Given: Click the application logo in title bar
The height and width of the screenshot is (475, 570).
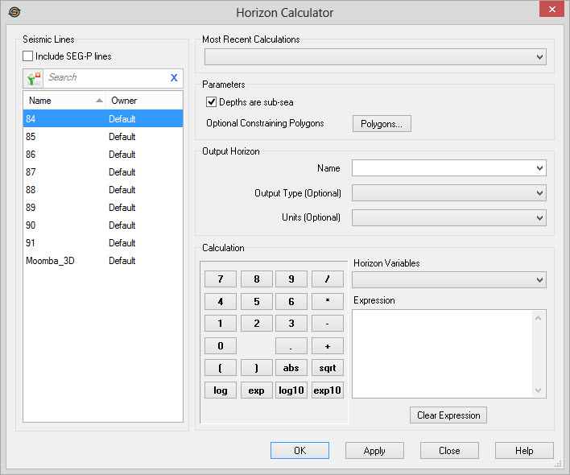Looking at the screenshot, I should 14,12.
